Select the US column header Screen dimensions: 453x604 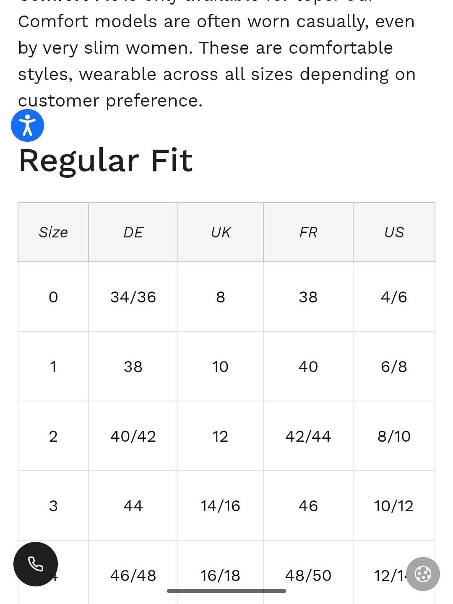click(x=394, y=232)
